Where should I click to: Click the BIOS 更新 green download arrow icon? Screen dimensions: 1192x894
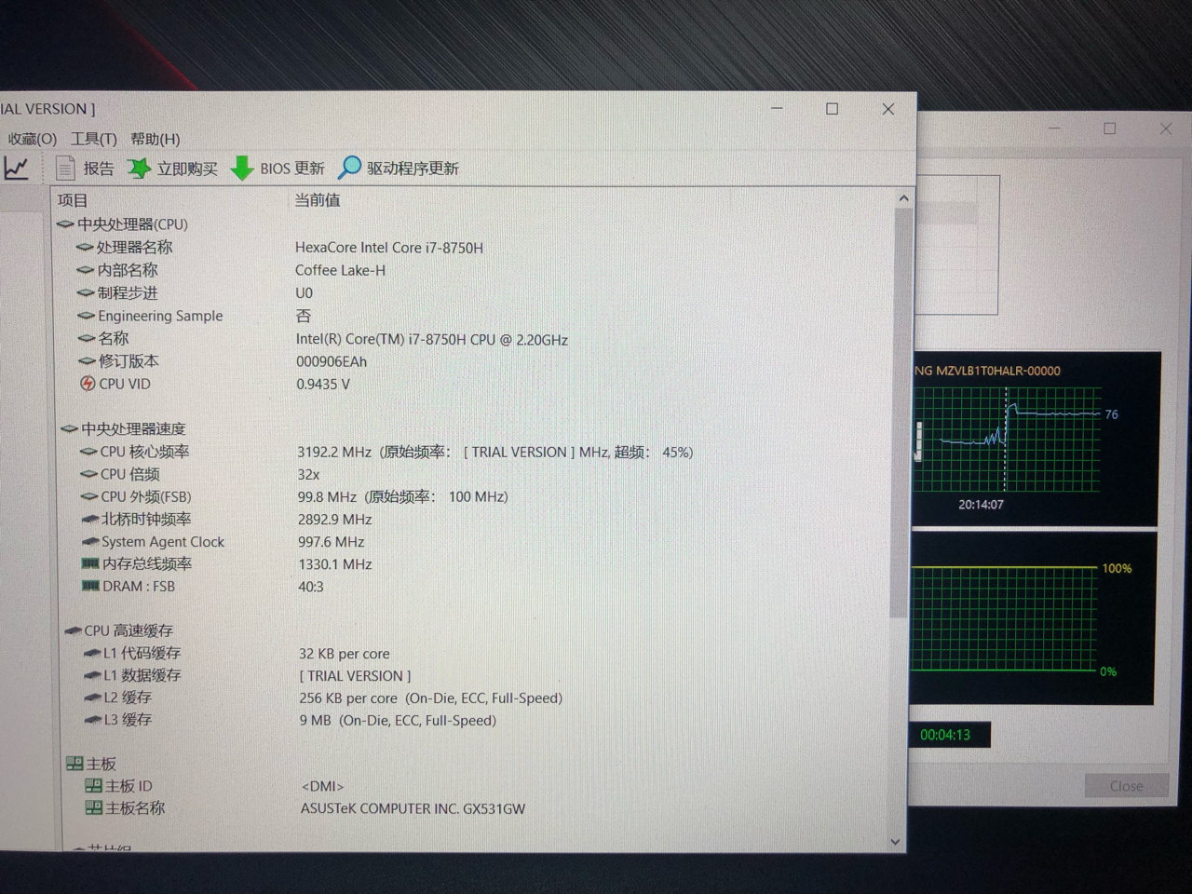(241, 168)
